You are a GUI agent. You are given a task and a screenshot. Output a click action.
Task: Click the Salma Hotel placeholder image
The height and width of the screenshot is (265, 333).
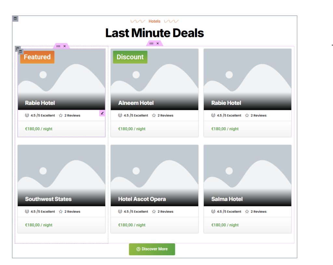click(x=247, y=169)
